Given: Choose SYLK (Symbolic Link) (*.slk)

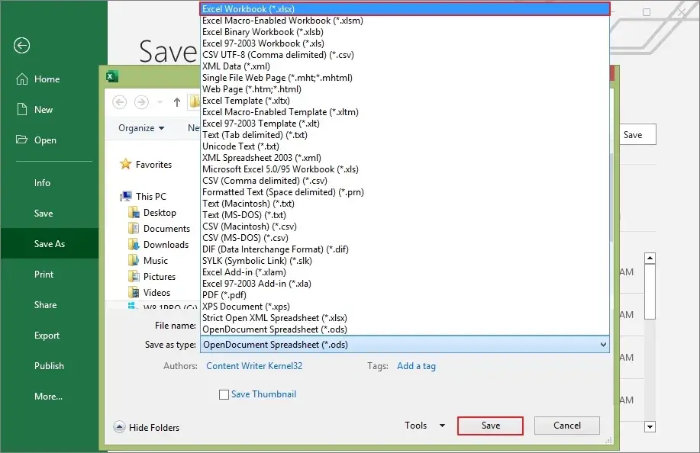Looking at the screenshot, I should click(405, 261).
